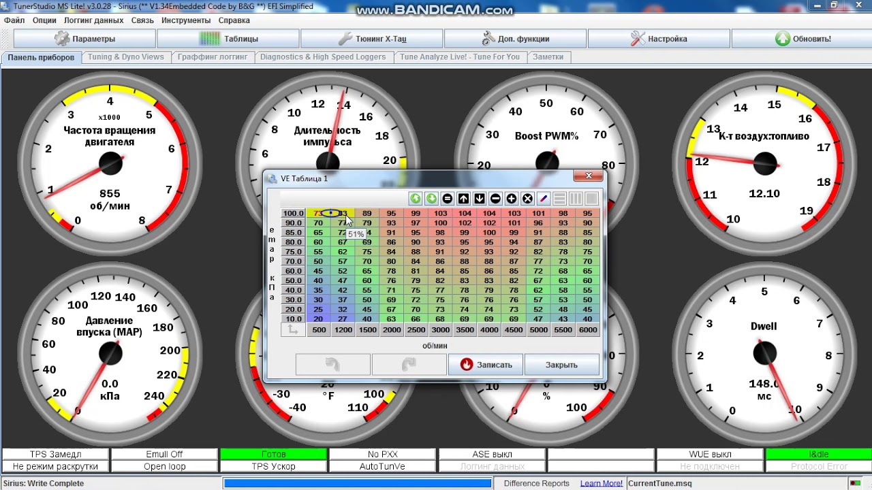Open the Параметры toolbar button
872x490 pixels.
point(85,39)
